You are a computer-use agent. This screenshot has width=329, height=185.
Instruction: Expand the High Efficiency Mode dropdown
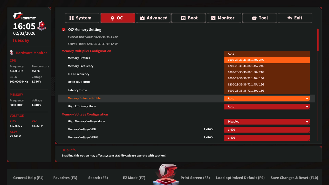267,106
